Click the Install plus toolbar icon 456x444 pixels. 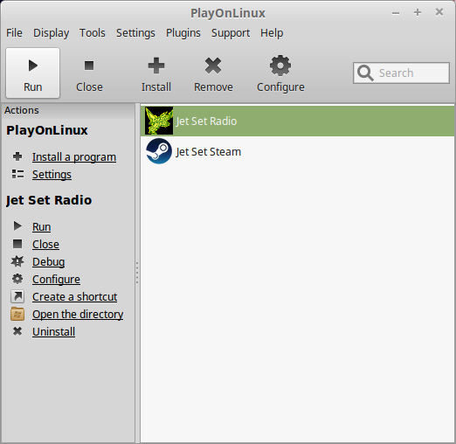[156, 66]
